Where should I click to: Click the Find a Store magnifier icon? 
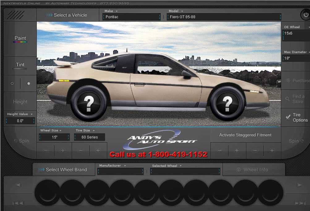pyautogui.click(x=287, y=99)
